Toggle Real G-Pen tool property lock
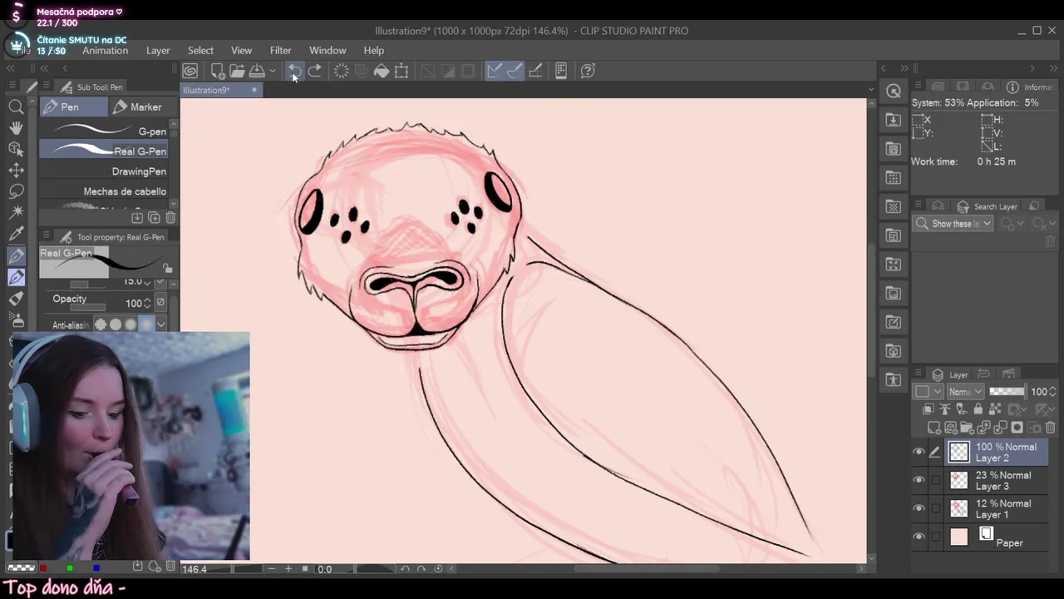 coord(168,269)
